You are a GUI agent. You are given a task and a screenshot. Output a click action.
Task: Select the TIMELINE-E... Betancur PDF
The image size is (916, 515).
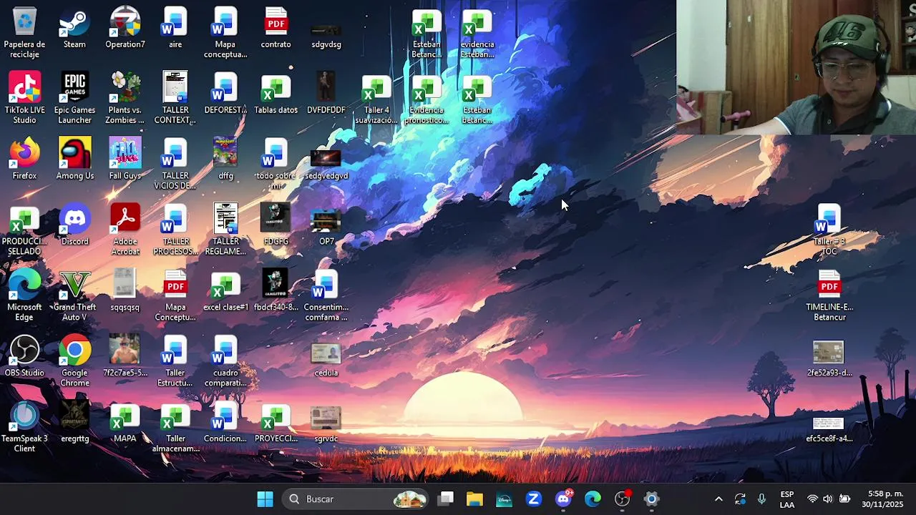[x=829, y=295]
